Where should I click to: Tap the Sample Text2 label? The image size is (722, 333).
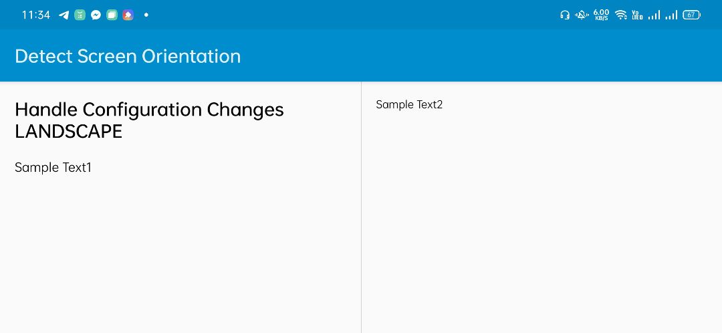409,104
